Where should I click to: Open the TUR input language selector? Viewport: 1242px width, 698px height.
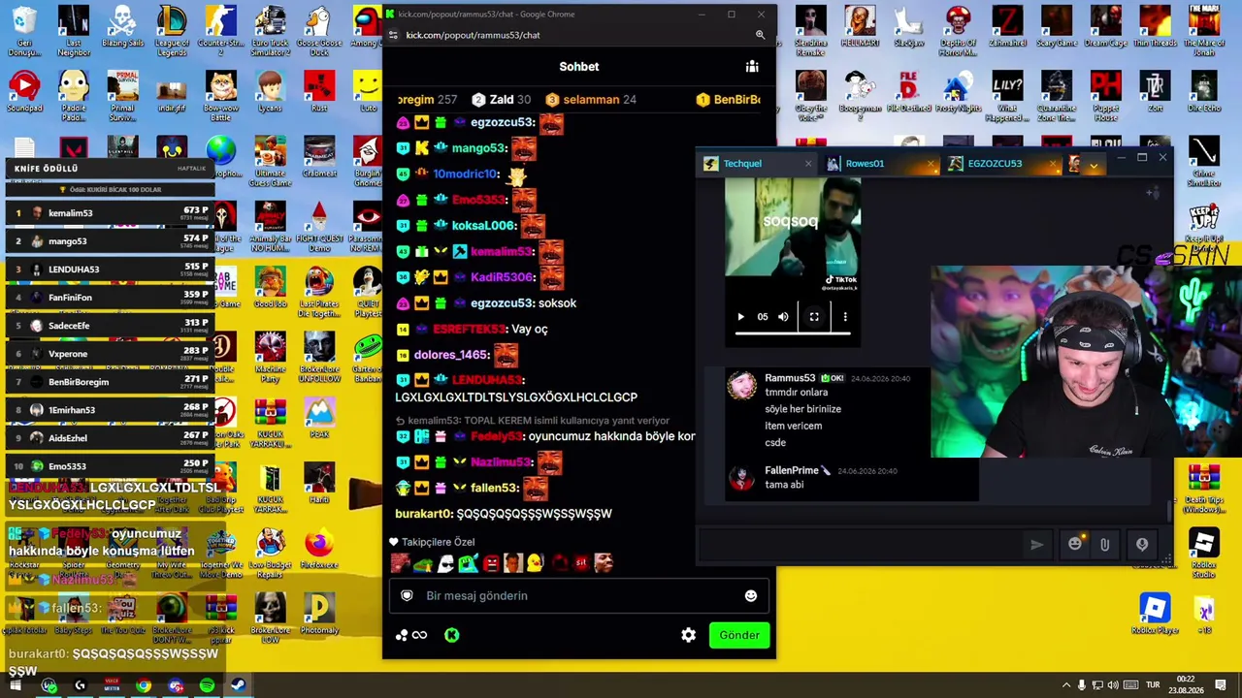[1155, 685]
